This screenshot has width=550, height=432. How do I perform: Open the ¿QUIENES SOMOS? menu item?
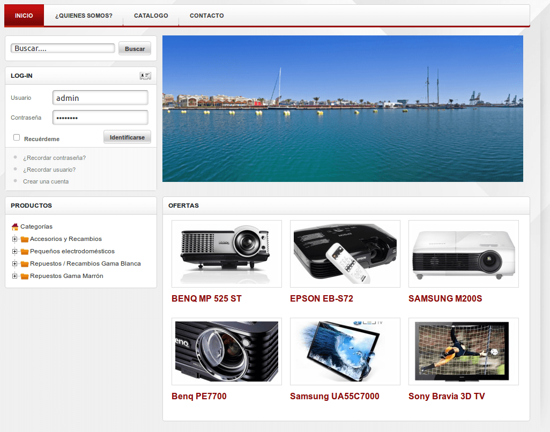click(84, 16)
